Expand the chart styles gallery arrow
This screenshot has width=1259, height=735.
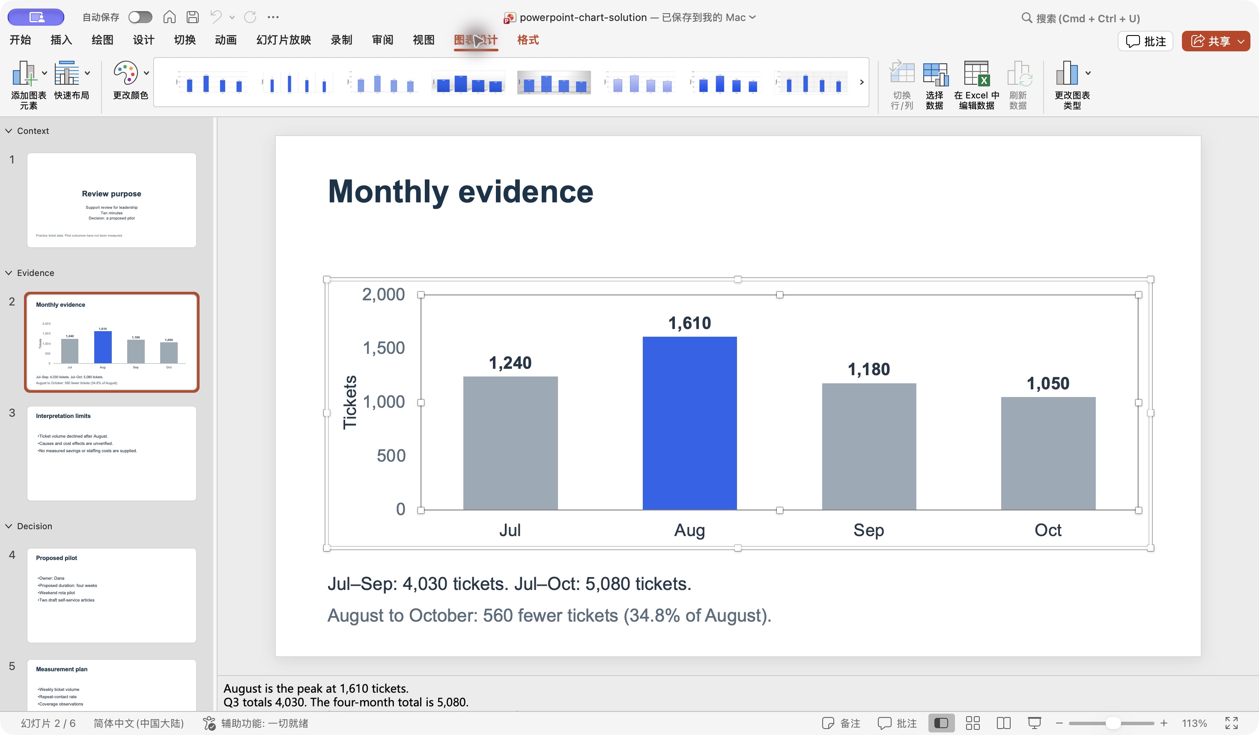[861, 82]
